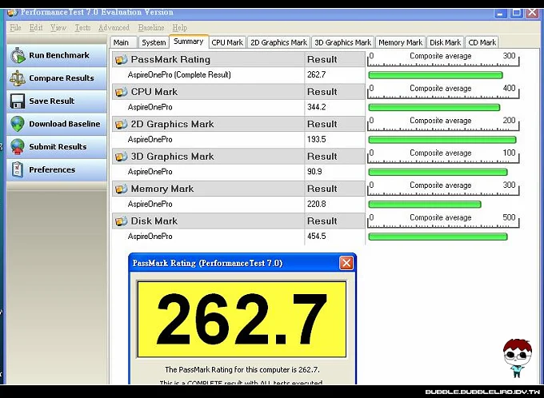Open the File menu
Image resolution: width=544 pixels, height=398 pixels.
[16, 27]
